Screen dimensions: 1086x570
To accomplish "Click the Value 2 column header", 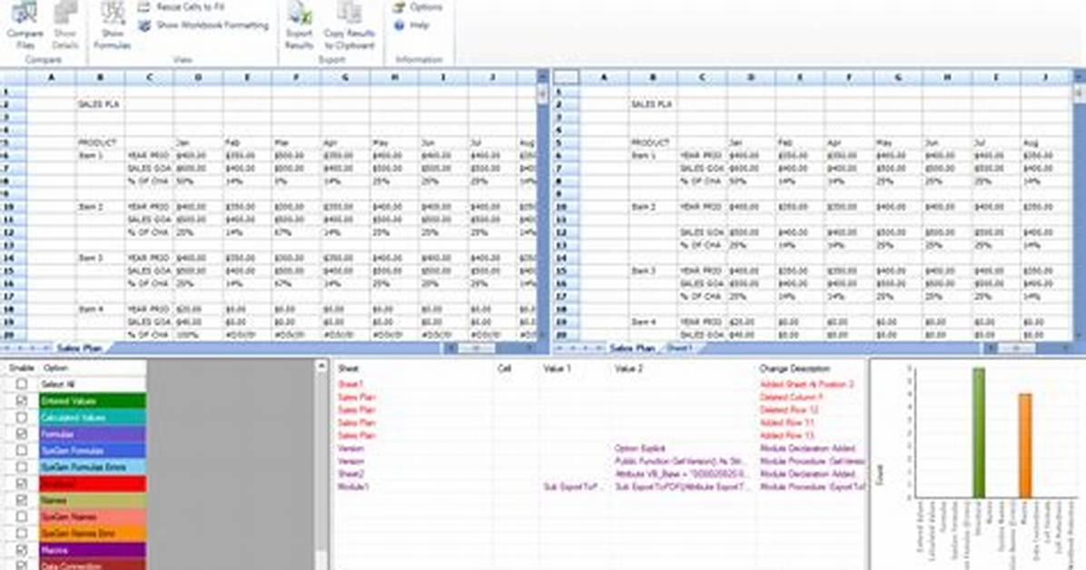I will click(628, 369).
